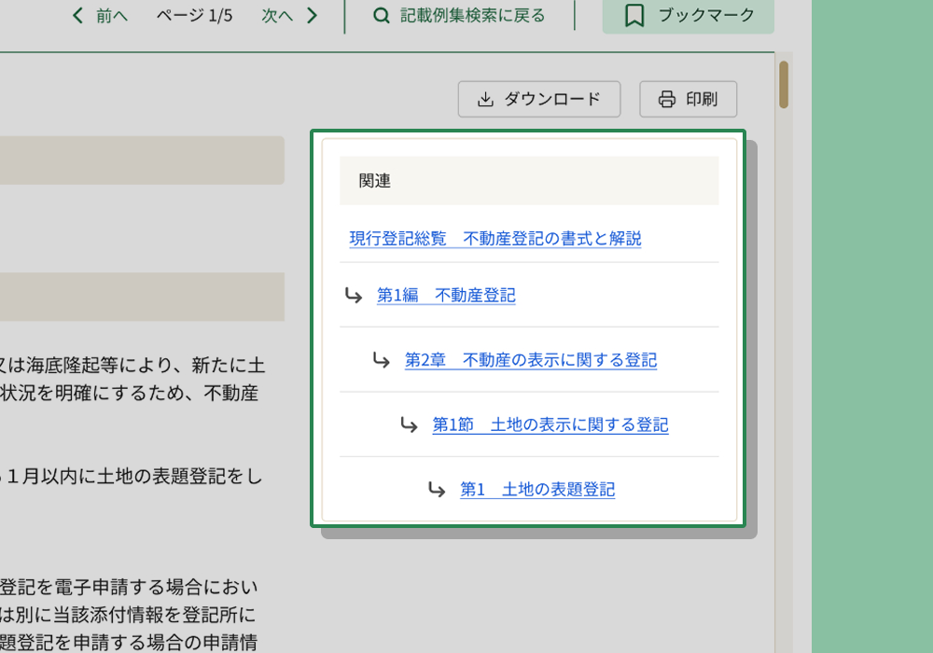Click the magnifier search icon
This screenshot has height=653, width=933.
point(381,16)
